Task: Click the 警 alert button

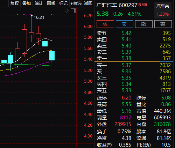Action: pyautogui.click(x=163, y=24)
